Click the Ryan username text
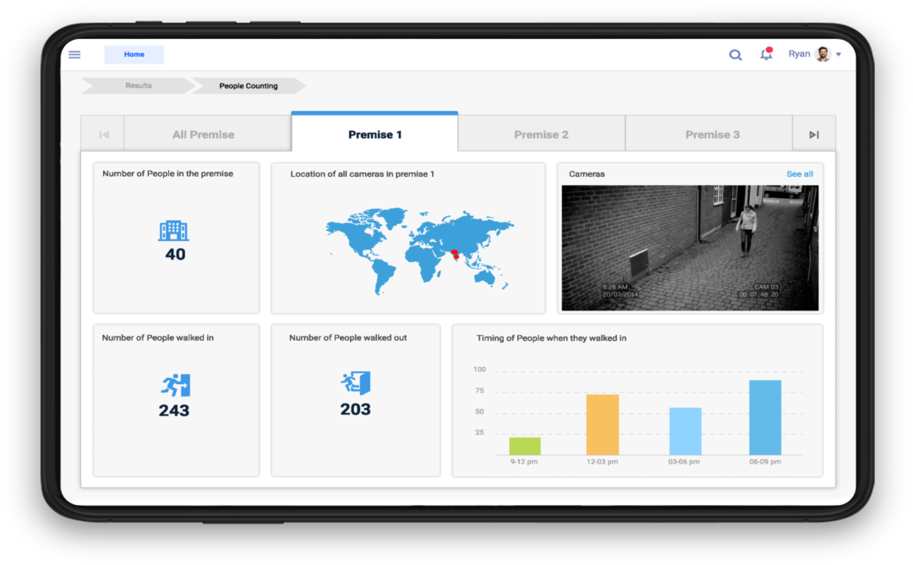 (x=799, y=53)
